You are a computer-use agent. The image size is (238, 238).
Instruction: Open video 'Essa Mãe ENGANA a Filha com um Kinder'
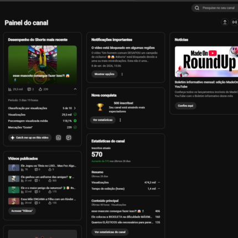tap(48, 199)
